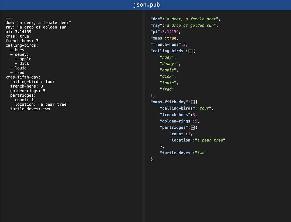291x222 pixels.
Task: Click the YAML line "turtle-doves: two"
Action: [x=30, y=109]
